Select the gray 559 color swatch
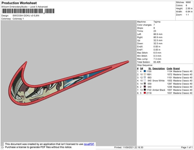Screen dimensions: 194x150 click(145, 84)
